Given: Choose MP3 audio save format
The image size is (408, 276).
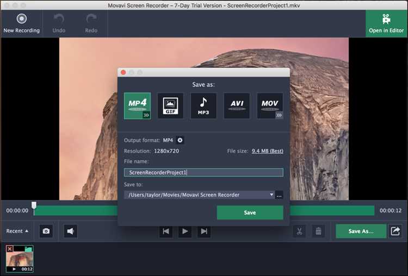Looking at the screenshot, I should tap(203, 106).
